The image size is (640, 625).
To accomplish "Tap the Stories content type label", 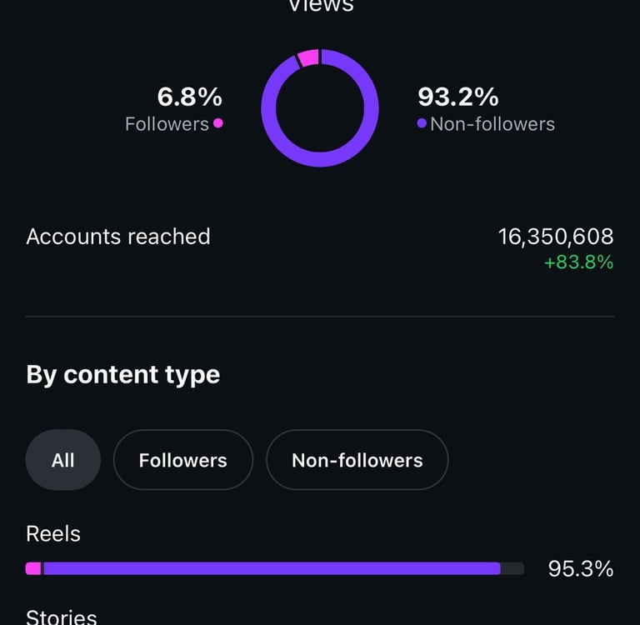I will tap(62, 617).
